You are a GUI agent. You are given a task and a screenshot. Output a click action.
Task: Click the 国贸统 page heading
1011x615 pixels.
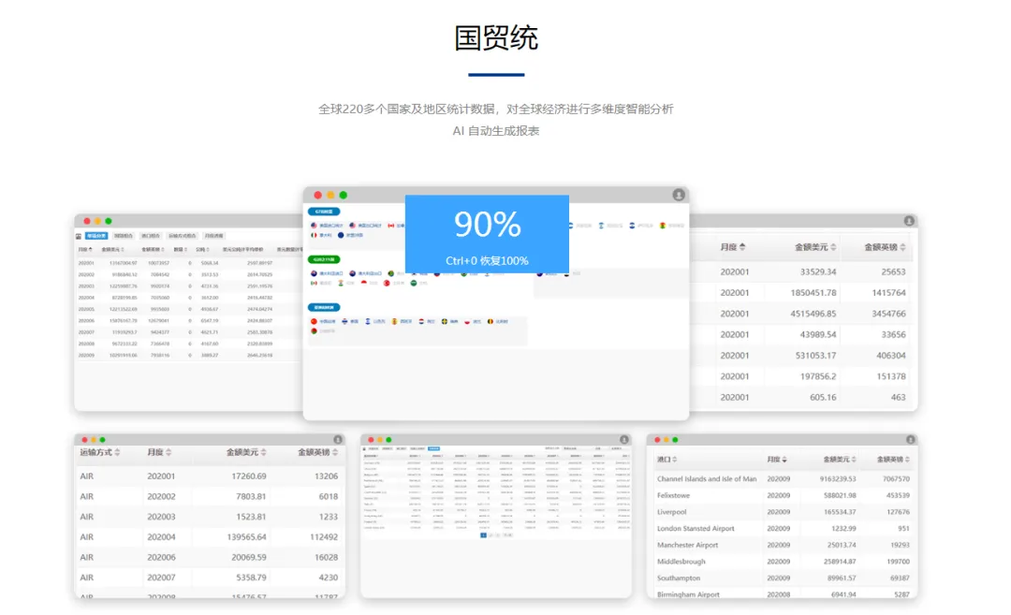pyautogui.click(x=496, y=37)
